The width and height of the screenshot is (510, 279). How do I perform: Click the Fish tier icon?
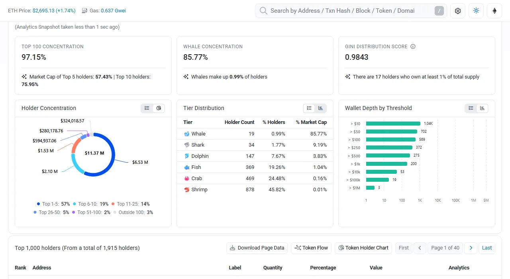(x=186, y=167)
